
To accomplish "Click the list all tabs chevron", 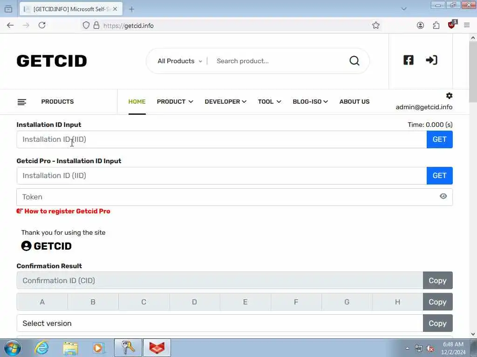I will (x=404, y=9).
